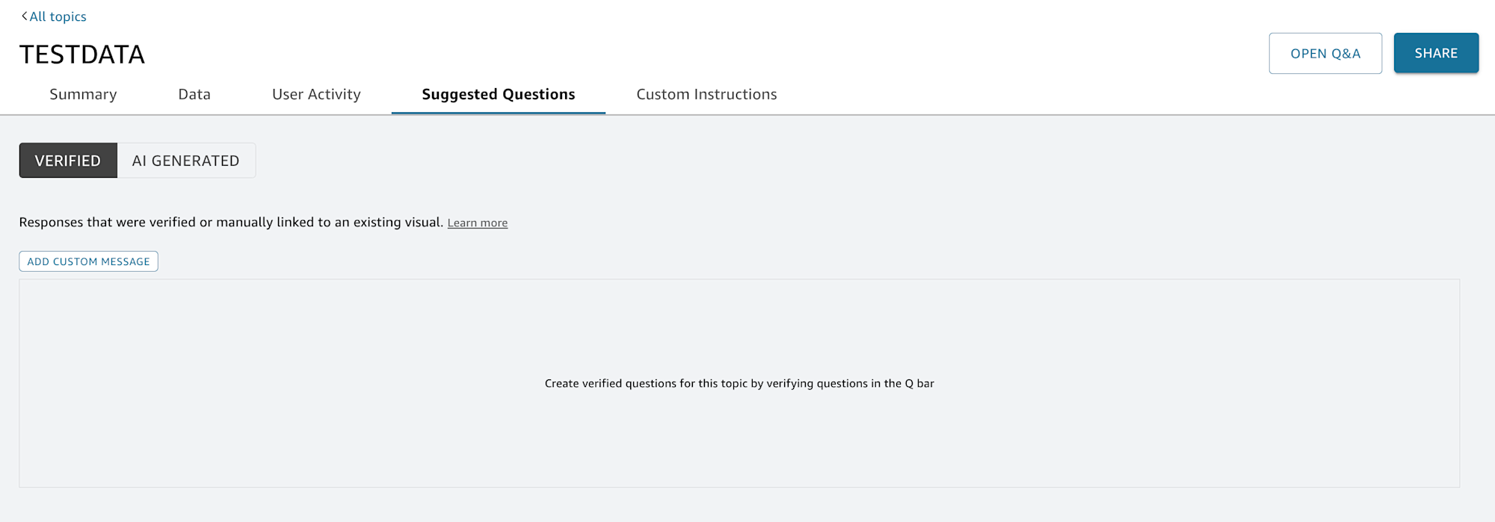Image resolution: width=1495 pixels, height=522 pixels.
Task: Click the 'Create verified questions' empty-state message
Action: [x=739, y=383]
